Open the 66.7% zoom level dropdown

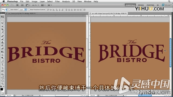35,5
